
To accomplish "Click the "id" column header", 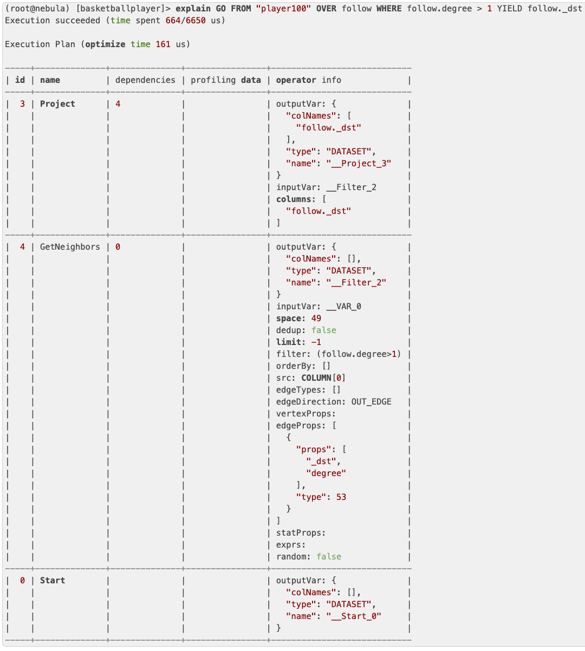I will (x=20, y=80).
